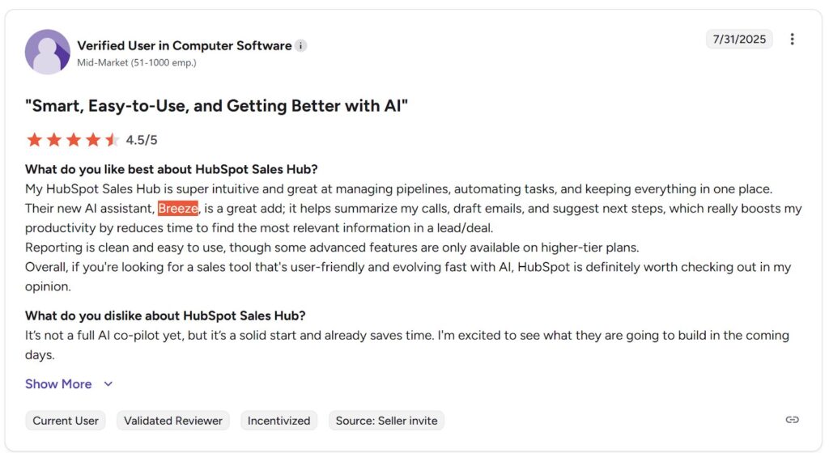Click the info icon beside Verified User
The height and width of the screenshot is (453, 829).
tap(301, 46)
